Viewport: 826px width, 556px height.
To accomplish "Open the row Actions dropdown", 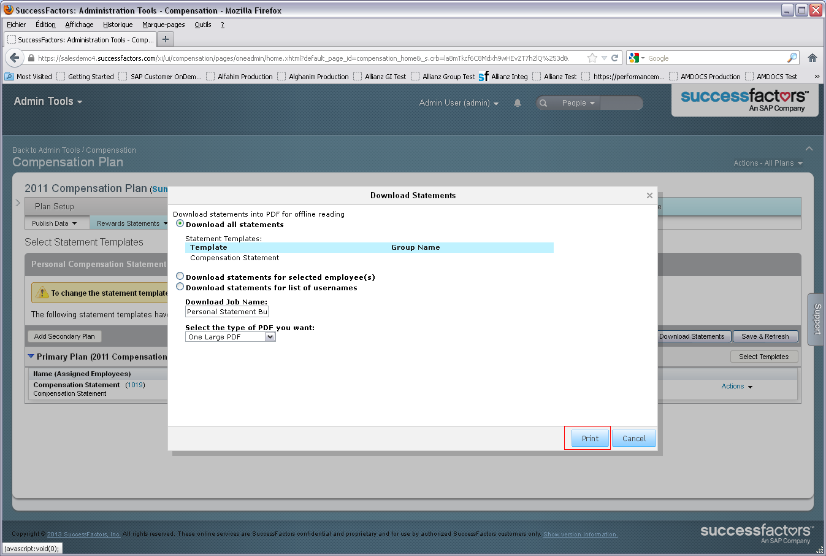I will point(737,386).
